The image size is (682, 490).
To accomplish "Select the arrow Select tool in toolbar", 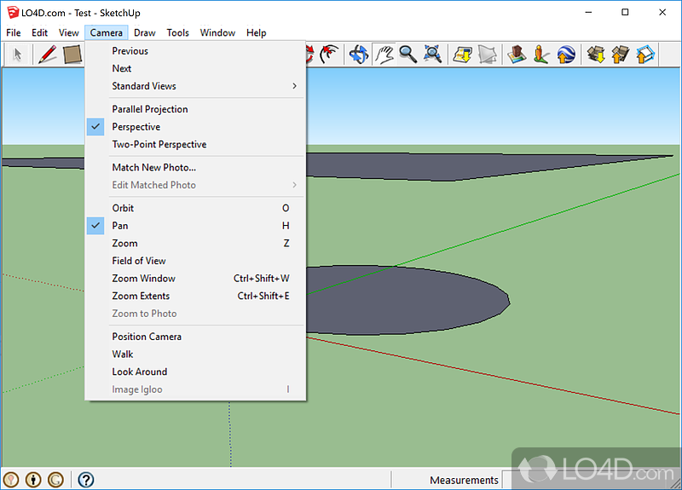I will pos(18,55).
